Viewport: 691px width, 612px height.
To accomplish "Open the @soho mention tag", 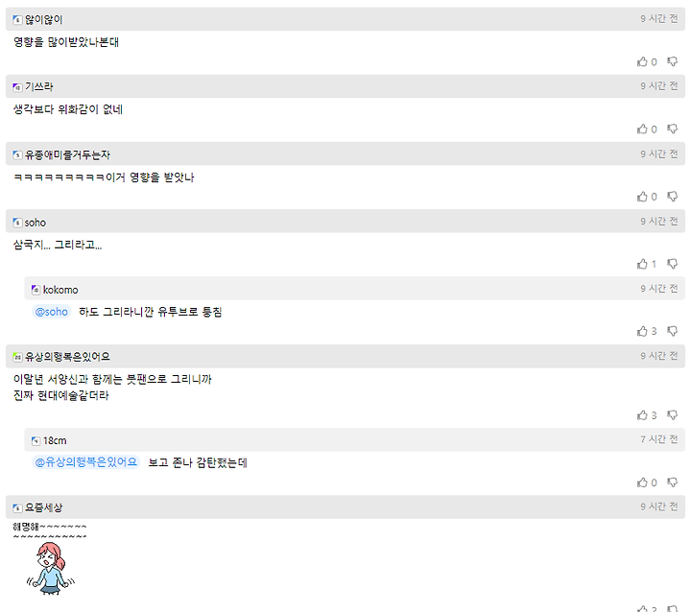I will pyautogui.click(x=51, y=312).
